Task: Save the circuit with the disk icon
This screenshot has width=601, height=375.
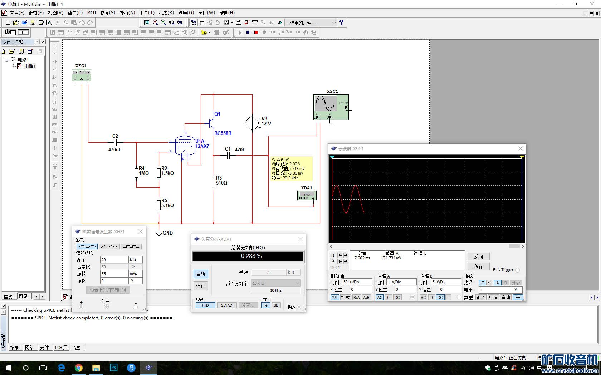Action: pyautogui.click(x=33, y=22)
